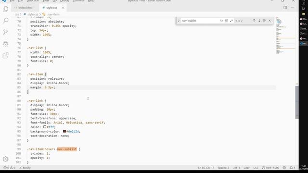Select the style.css tab
Screen dimensions: 308x173
[x=51, y=8]
